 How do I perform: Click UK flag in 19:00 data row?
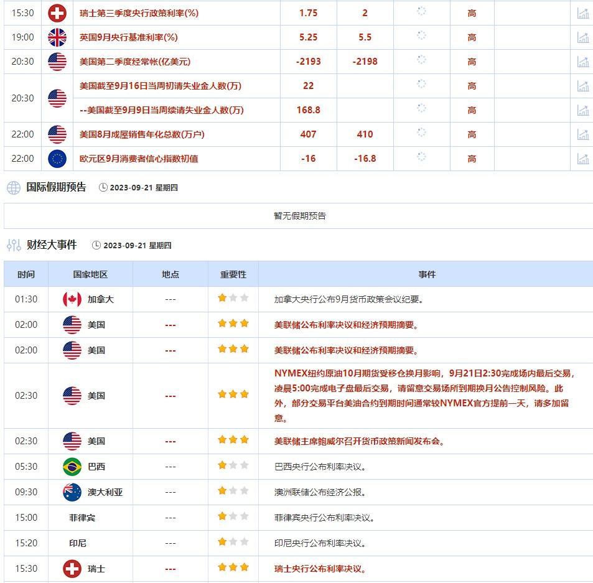pyautogui.click(x=57, y=37)
